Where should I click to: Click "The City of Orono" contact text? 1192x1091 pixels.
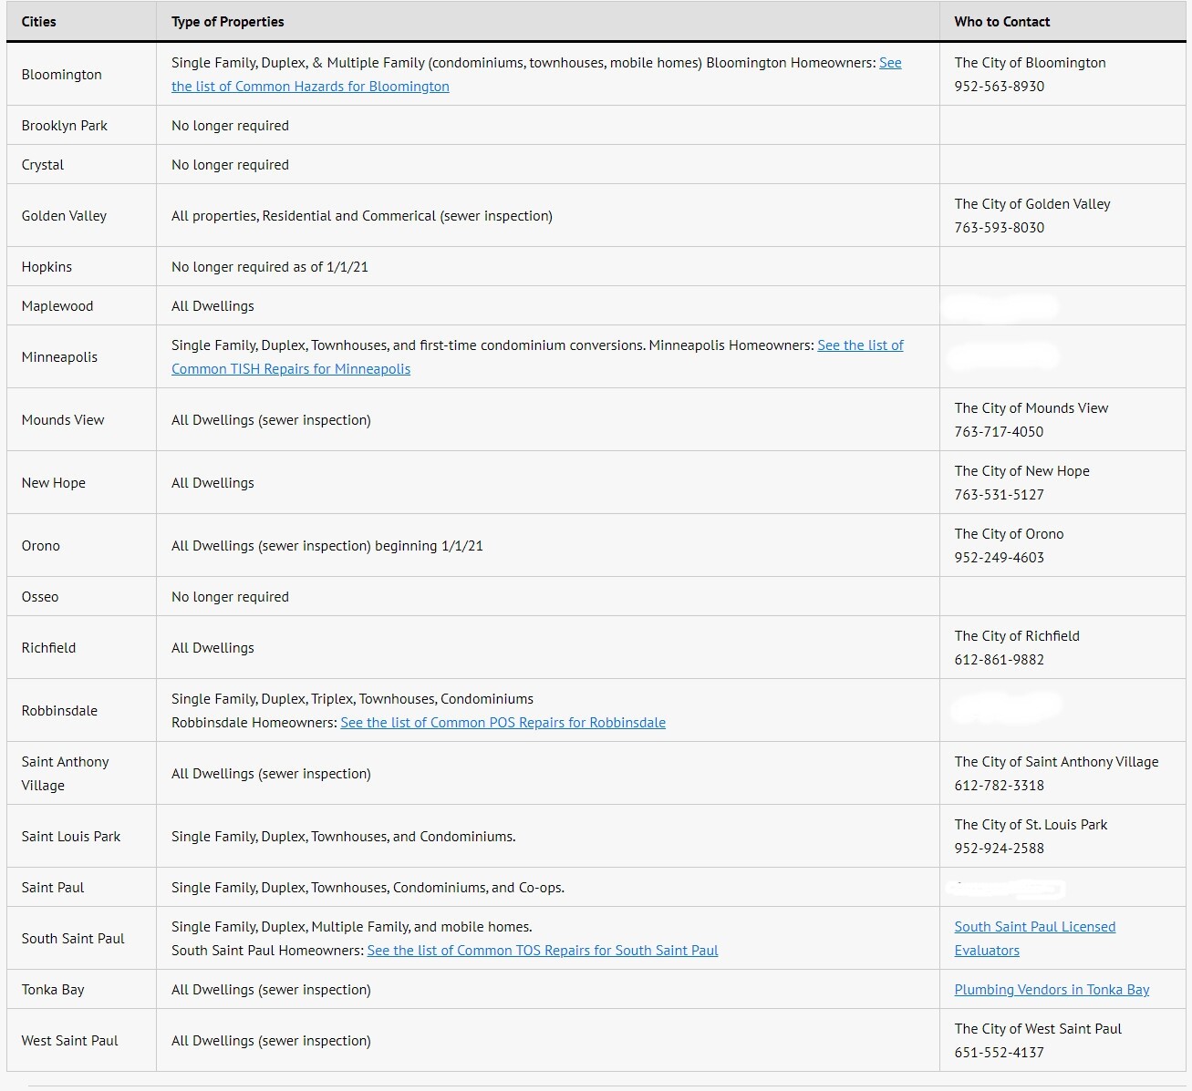point(1010,534)
